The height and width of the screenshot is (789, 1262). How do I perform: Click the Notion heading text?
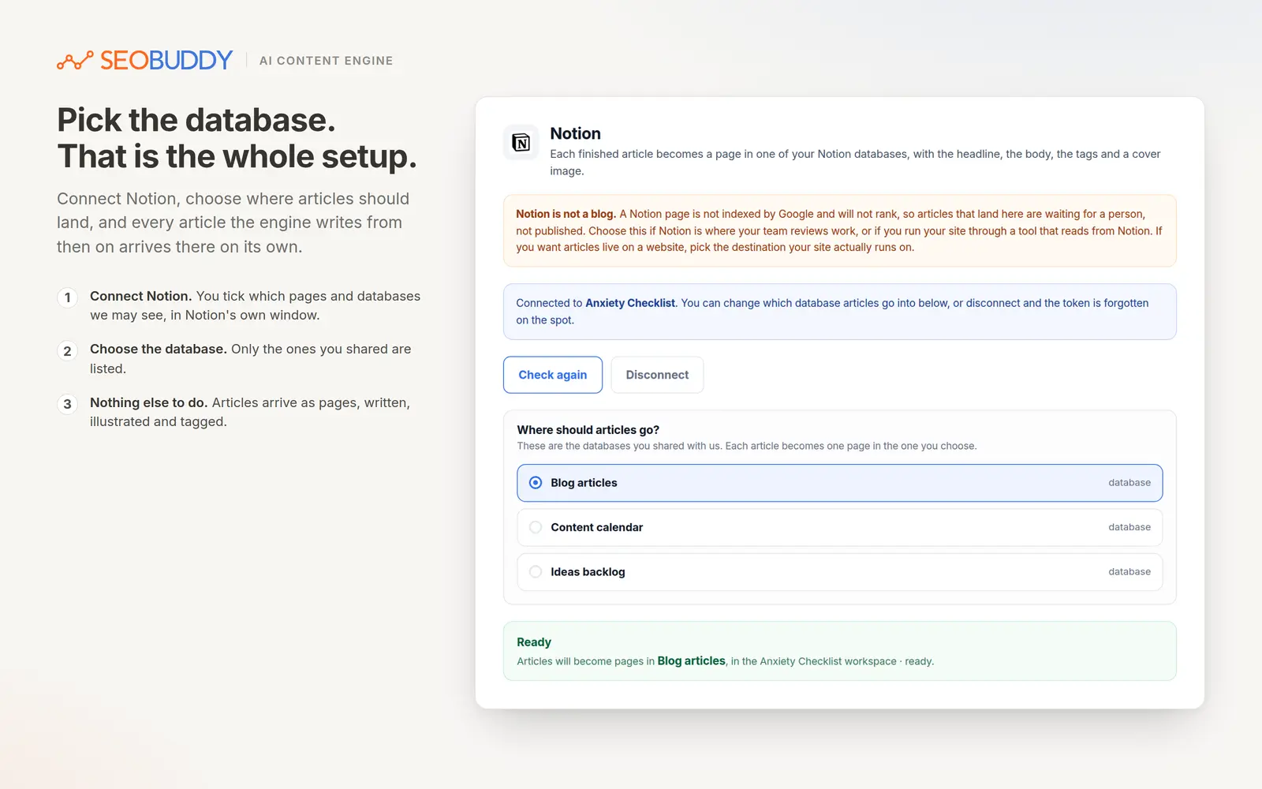click(575, 133)
